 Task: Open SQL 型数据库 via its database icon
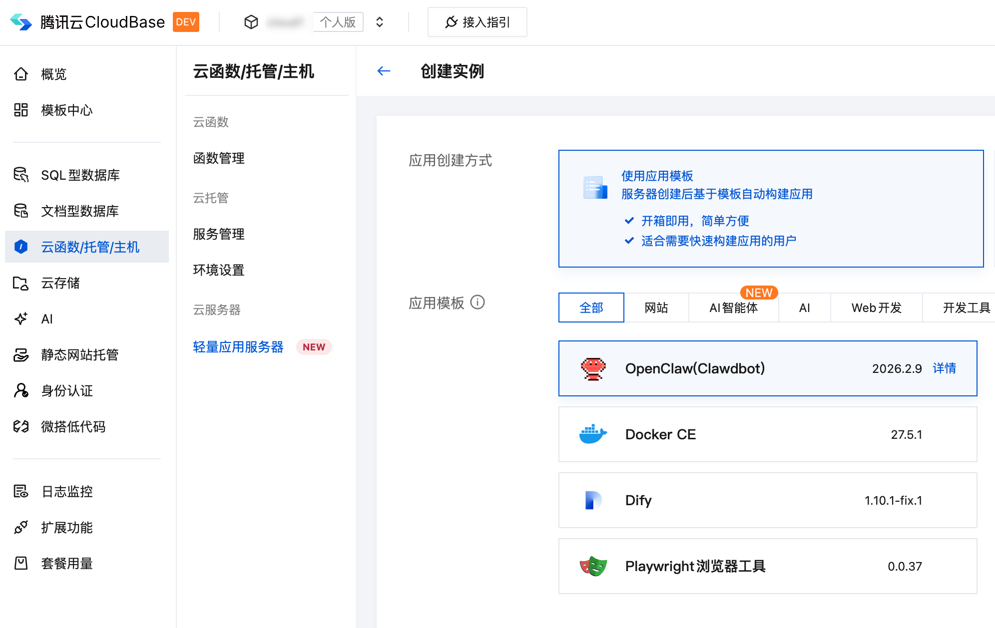click(x=21, y=175)
